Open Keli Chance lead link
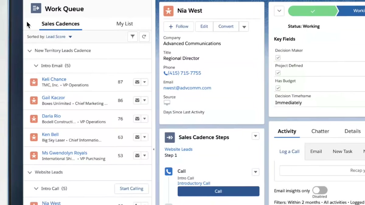The height and width of the screenshot is (205, 365). pos(54,79)
